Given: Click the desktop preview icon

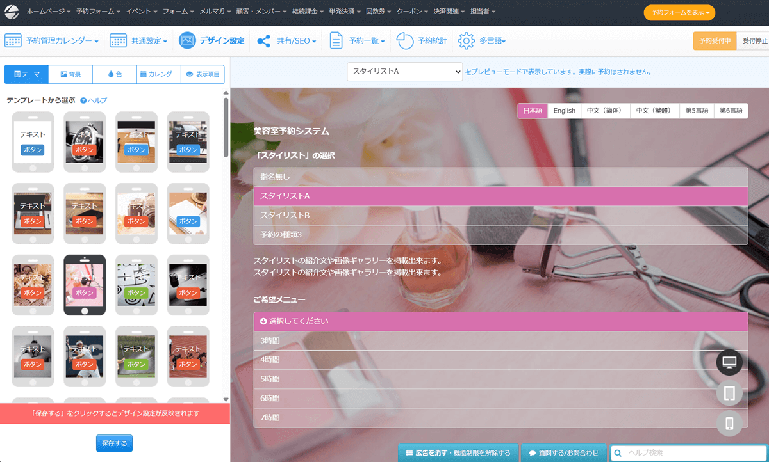Looking at the screenshot, I should pyautogui.click(x=729, y=362).
